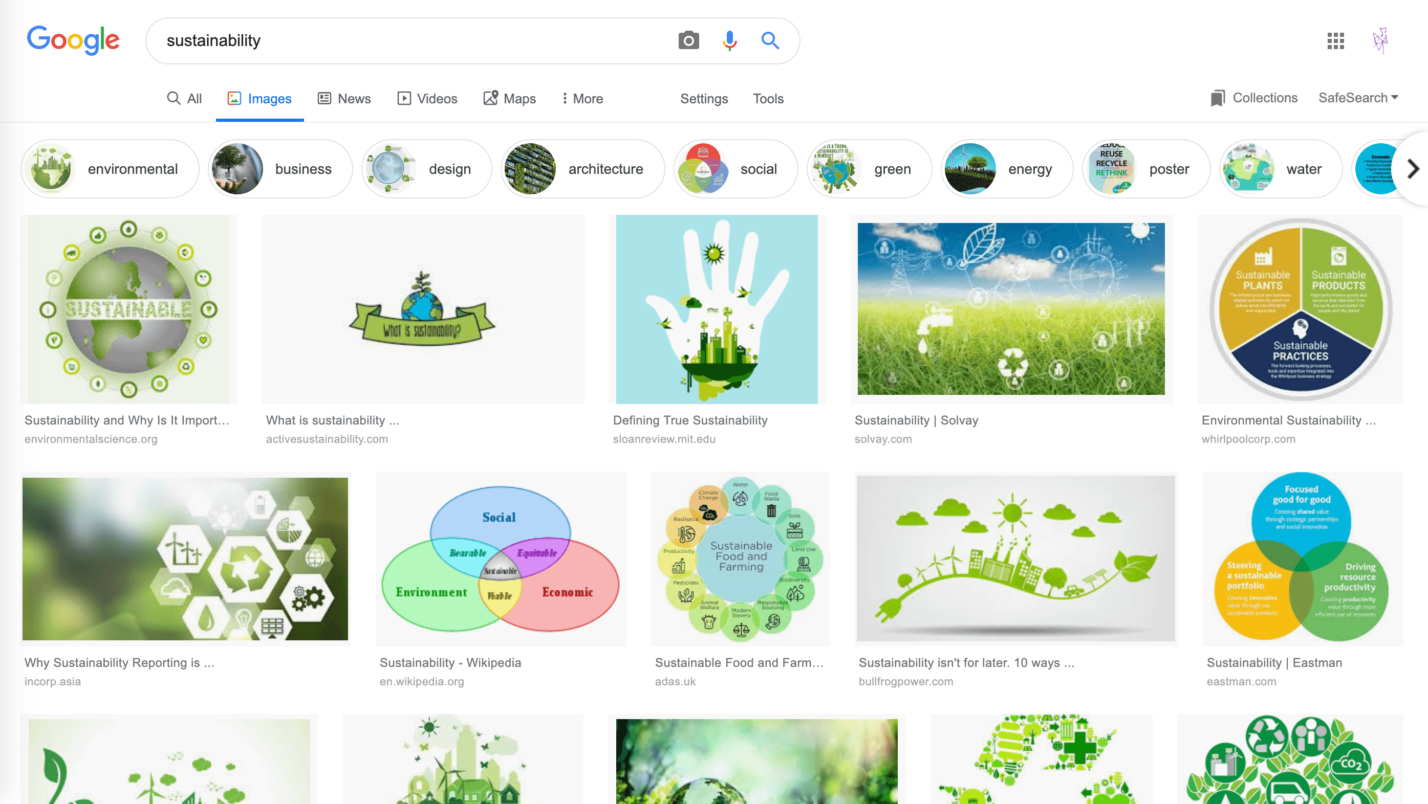Open 'What is sustainability ...' title link
Image resolution: width=1428 pixels, height=804 pixels.
(x=333, y=420)
